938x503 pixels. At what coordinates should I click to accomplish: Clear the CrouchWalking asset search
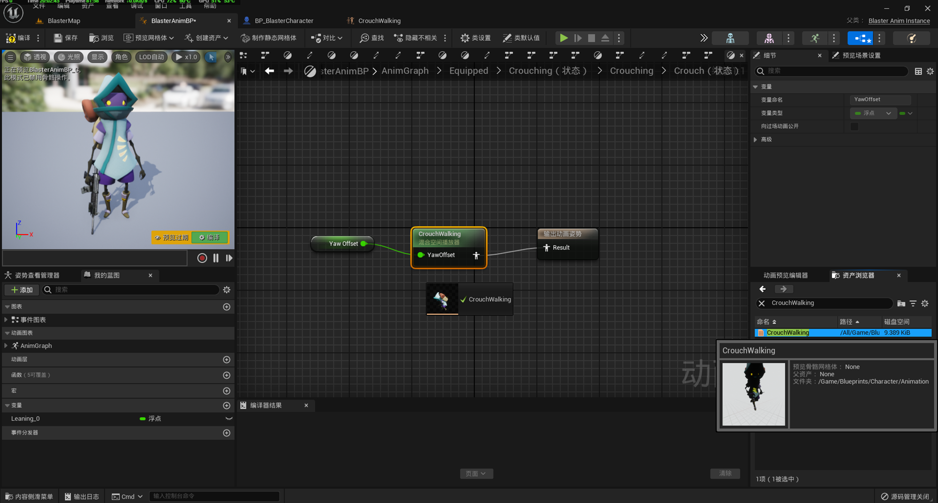click(x=762, y=303)
